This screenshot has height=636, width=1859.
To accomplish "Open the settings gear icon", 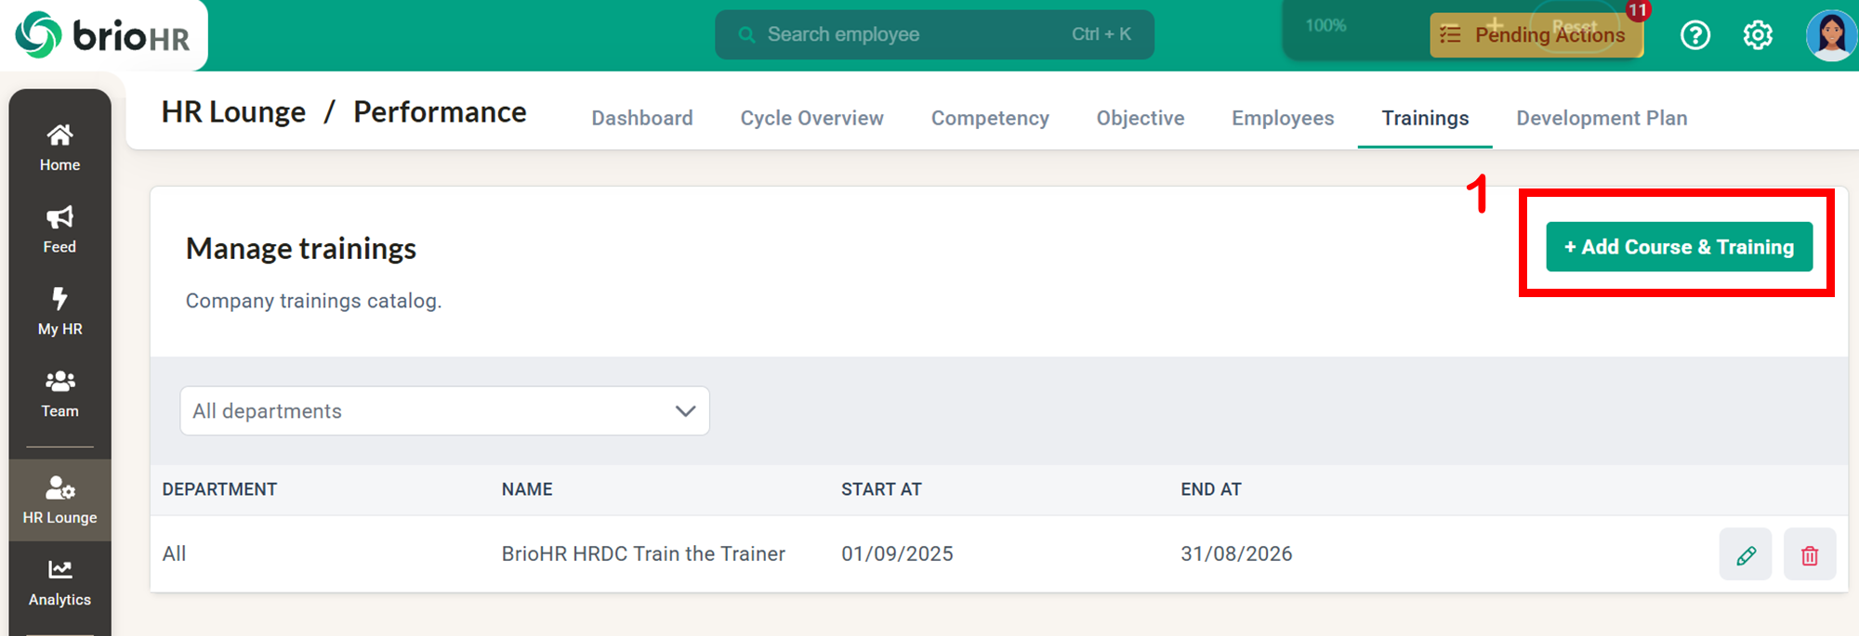I will tap(1757, 35).
